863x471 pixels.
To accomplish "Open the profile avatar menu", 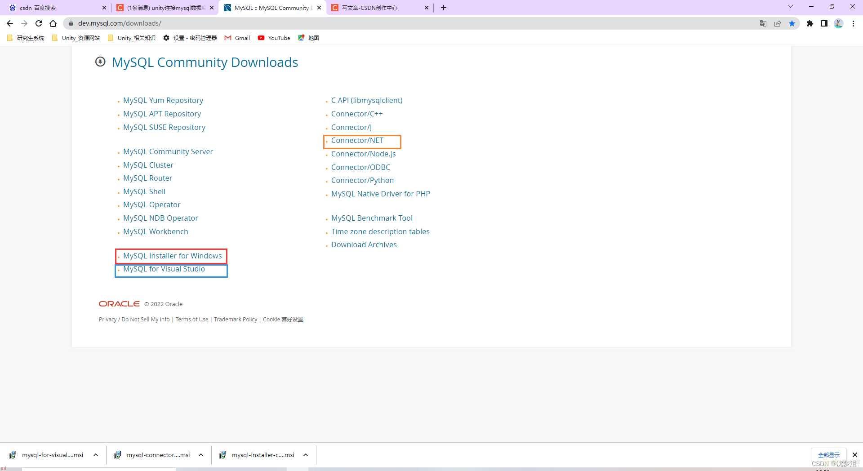I will (839, 23).
